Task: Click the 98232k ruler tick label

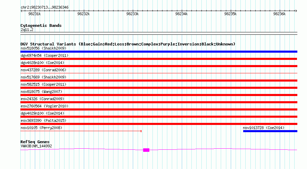Action: click(83, 14)
